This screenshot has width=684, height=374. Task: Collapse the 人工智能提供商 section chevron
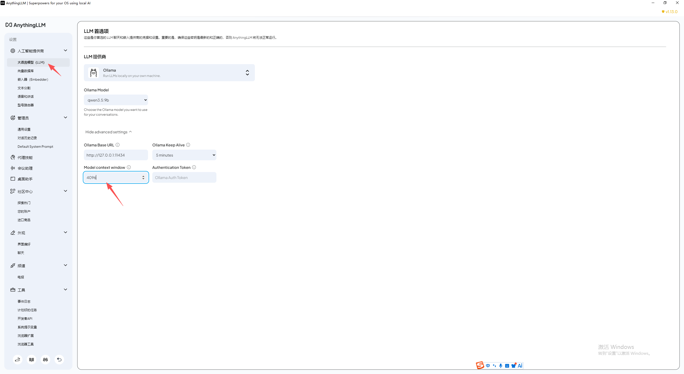(x=65, y=50)
